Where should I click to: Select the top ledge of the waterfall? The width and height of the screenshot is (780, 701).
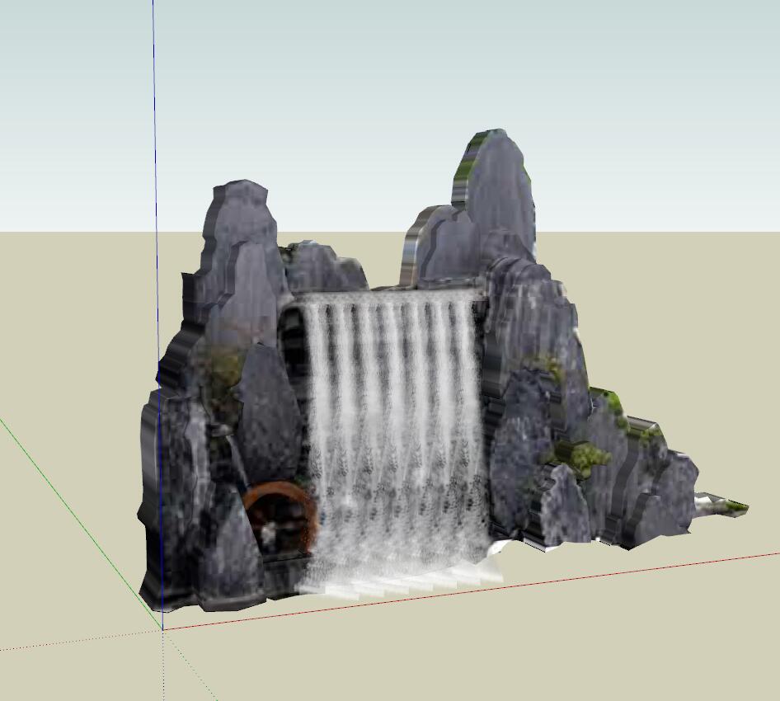pyautogui.click(x=388, y=295)
